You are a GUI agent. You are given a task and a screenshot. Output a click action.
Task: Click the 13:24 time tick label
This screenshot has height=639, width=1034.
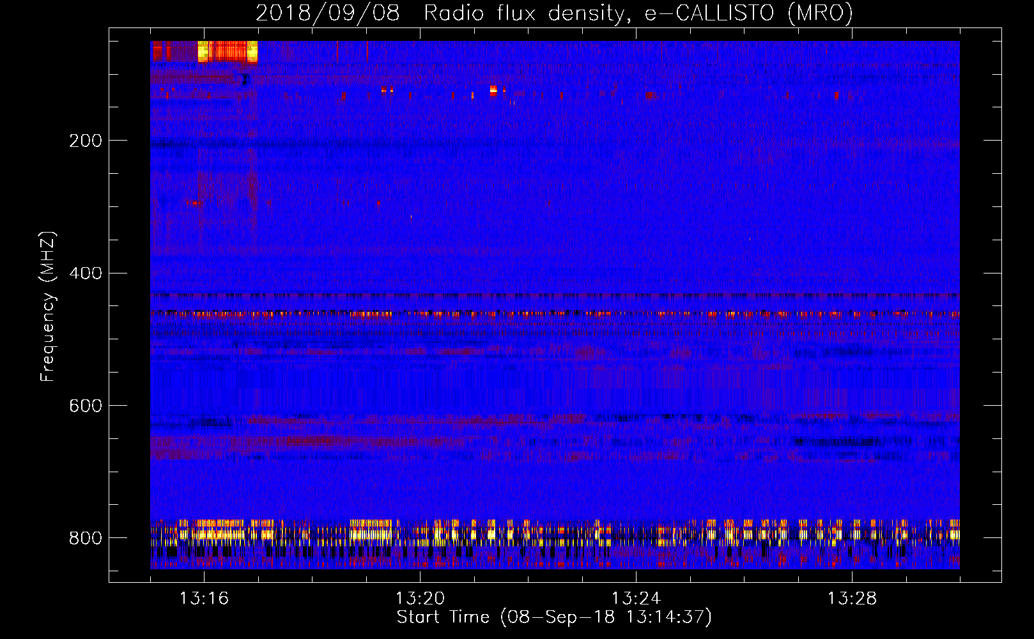(x=636, y=598)
